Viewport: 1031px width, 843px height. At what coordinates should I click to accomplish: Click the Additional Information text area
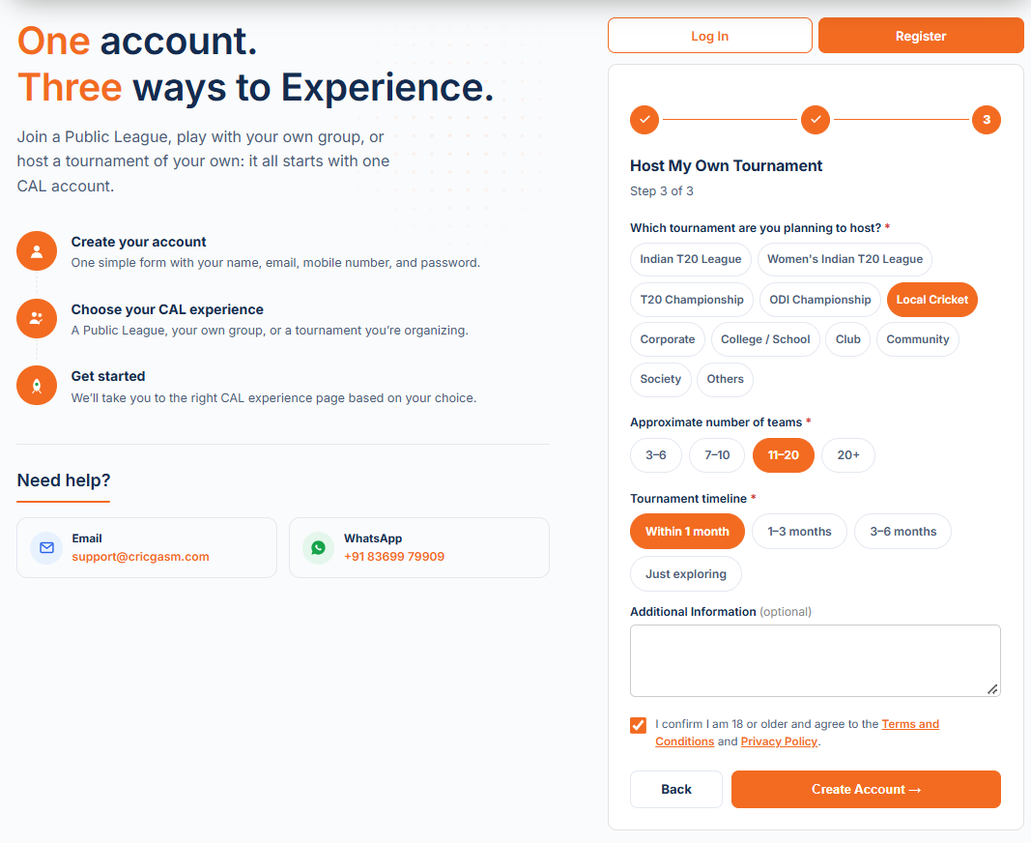click(x=816, y=660)
